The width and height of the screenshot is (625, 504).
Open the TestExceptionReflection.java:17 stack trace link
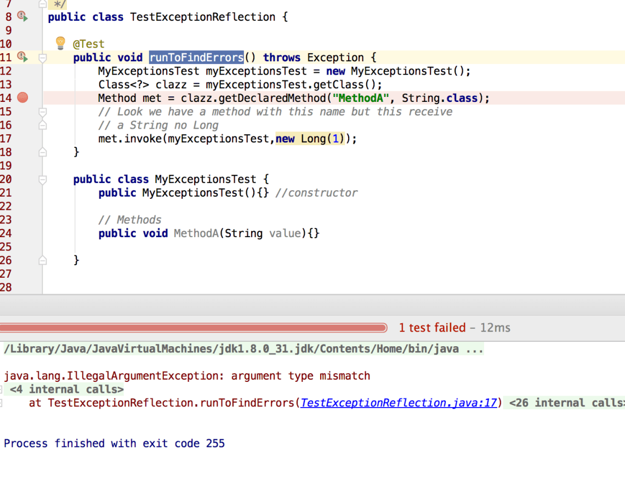399,403
